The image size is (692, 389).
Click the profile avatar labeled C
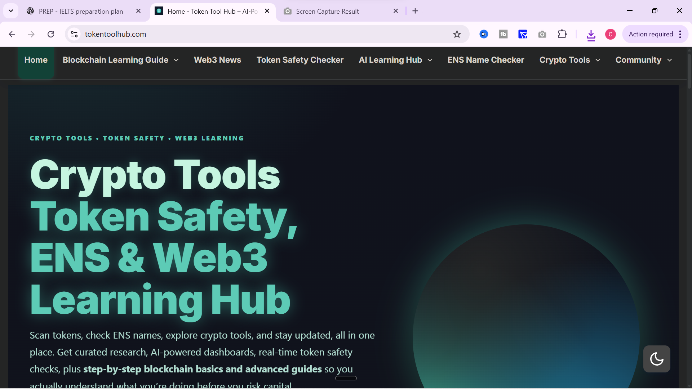point(611,34)
